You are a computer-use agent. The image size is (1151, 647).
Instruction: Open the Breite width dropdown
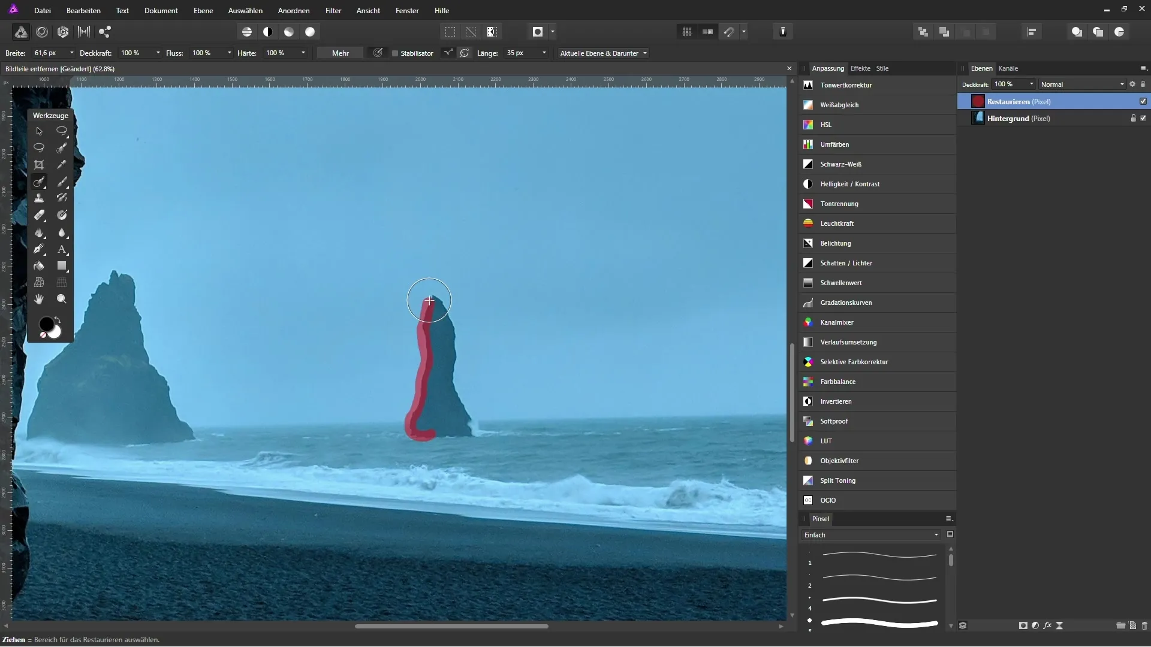[x=71, y=53]
